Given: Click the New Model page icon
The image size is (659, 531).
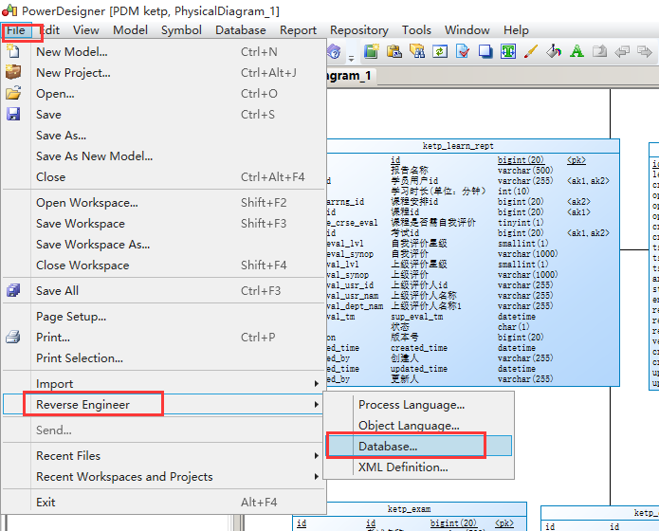Looking at the screenshot, I should (x=13, y=51).
